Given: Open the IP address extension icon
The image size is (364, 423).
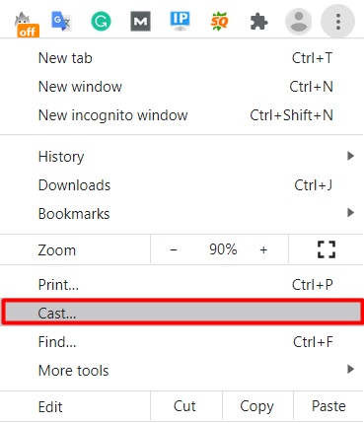Looking at the screenshot, I should (x=180, y=22).
